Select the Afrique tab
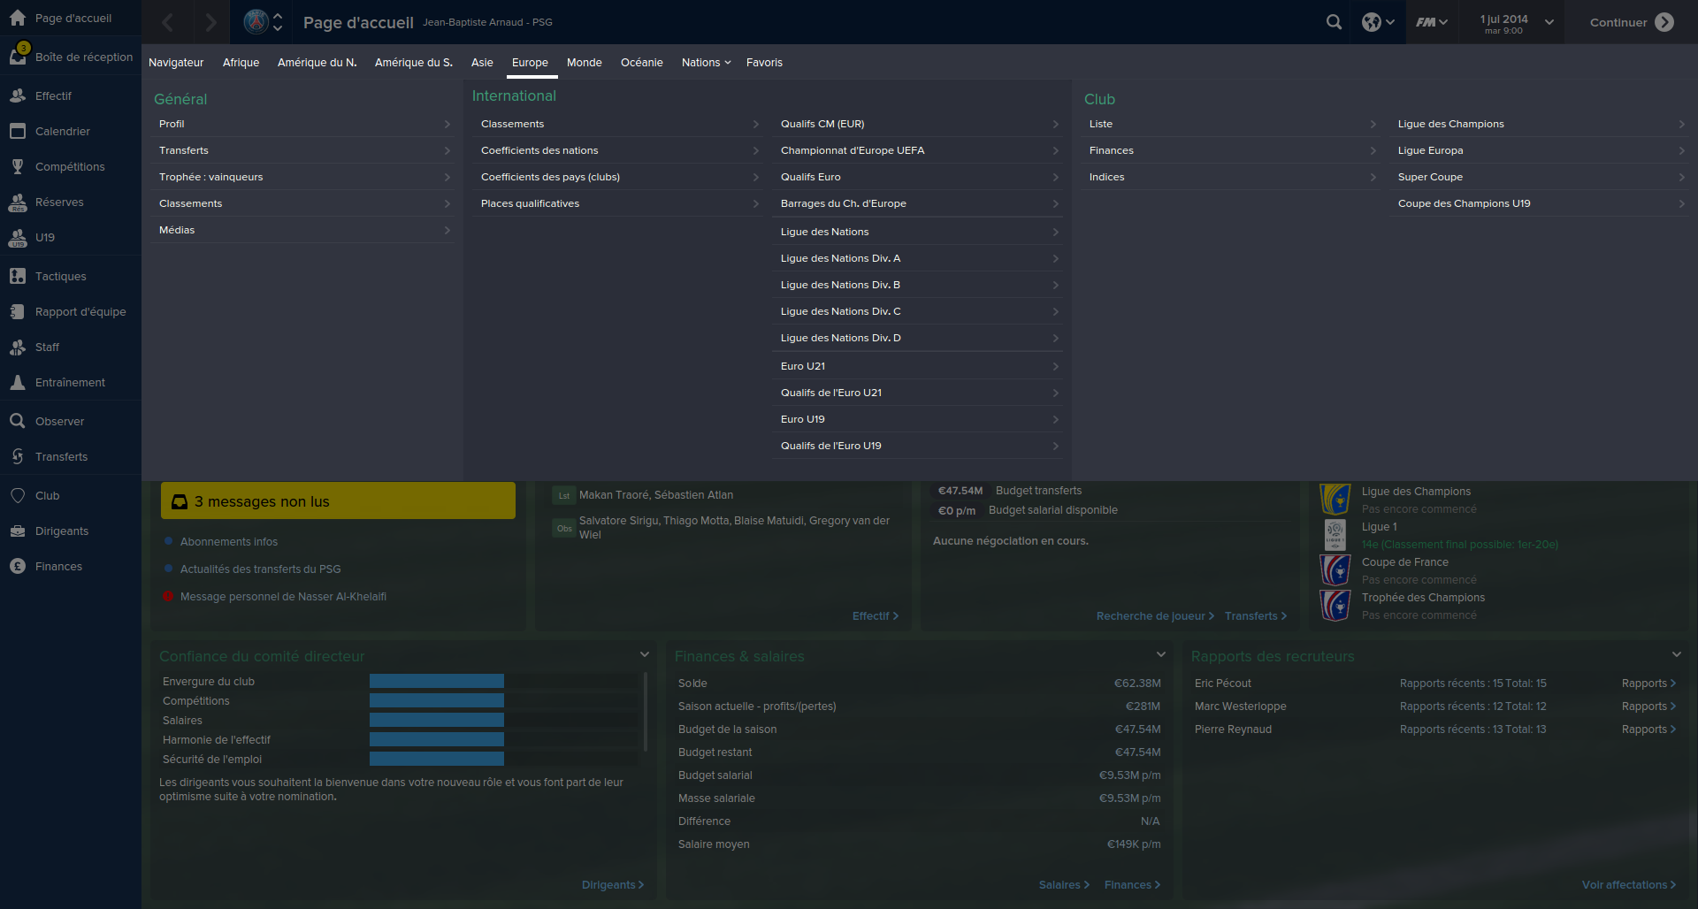This screenshot has width=1698, height=909. (x=241, y=62)
